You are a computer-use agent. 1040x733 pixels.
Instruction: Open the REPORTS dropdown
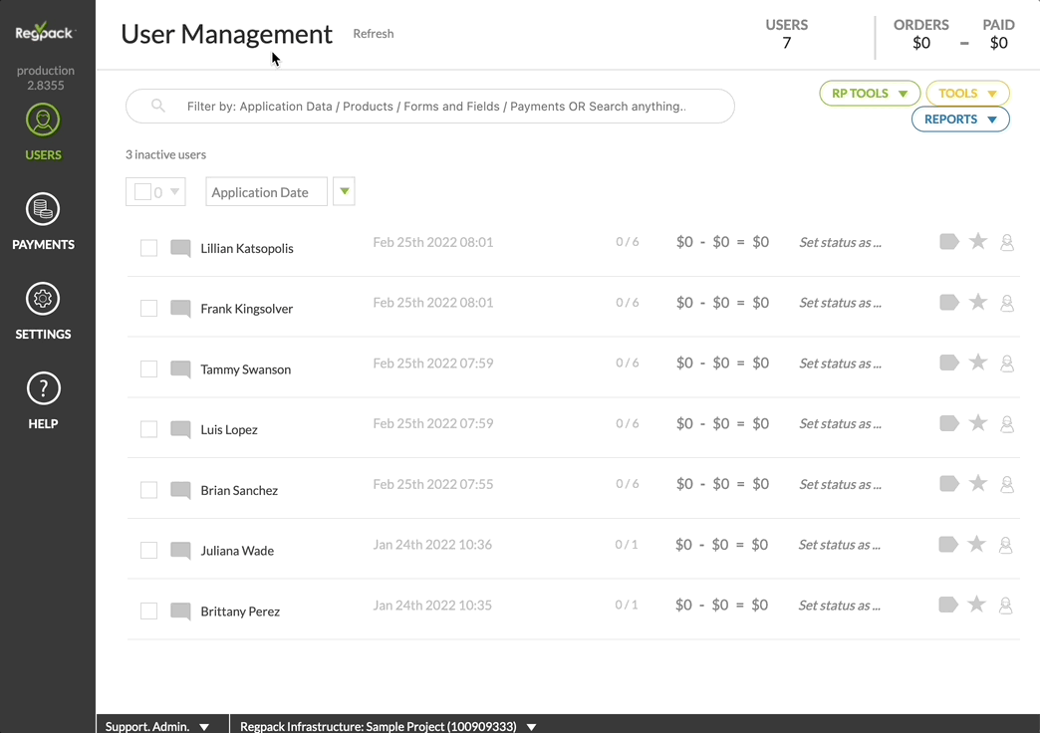pyautogui.click(x=960, y=120)
